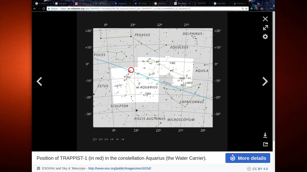
Task: Click the zoom magnifier in address bar
Action: (243, 8)
